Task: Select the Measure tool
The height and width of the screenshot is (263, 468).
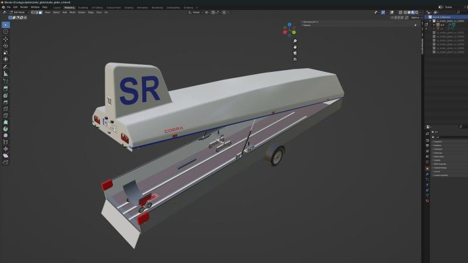Action: pos(6,74)
